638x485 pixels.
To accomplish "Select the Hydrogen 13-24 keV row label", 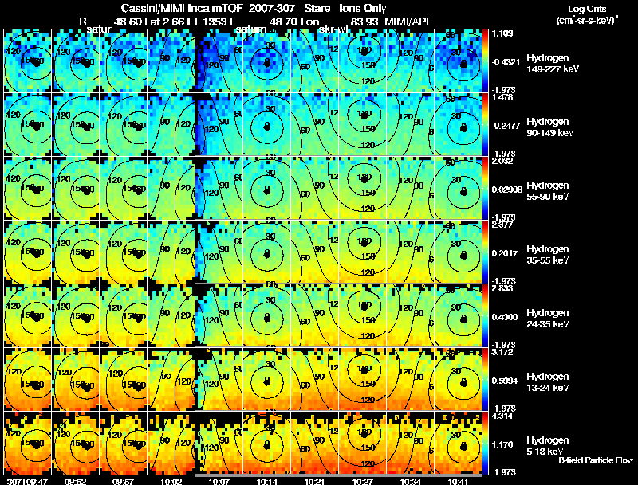I will [548, 382].
